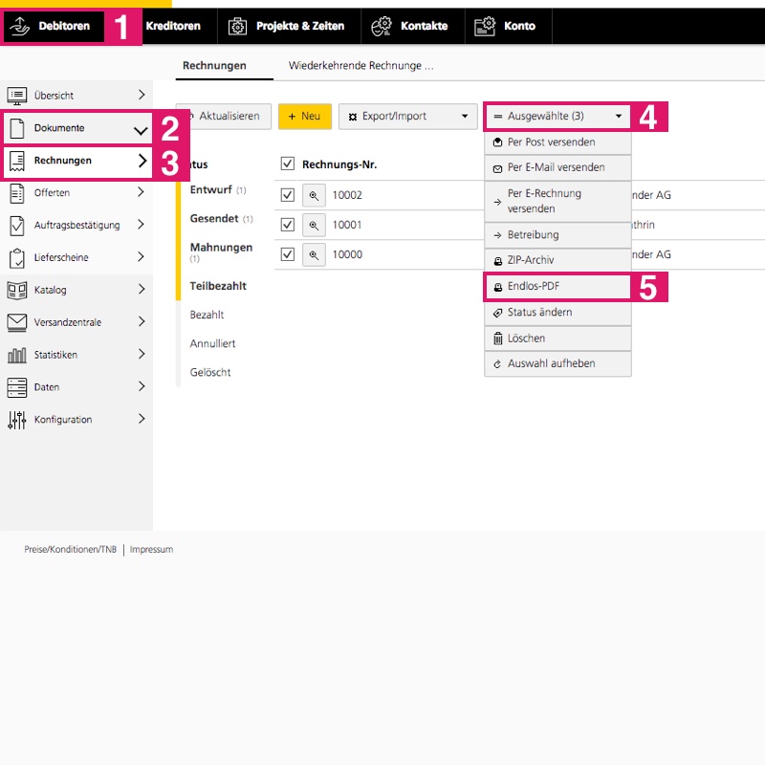Open the Katalog book icon in sidebar
The height and width of the screenshot is (765, 765).
tap(17, 290)
